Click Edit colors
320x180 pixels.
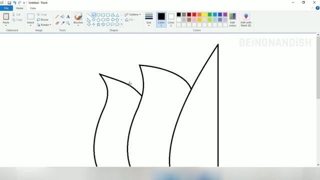click(232, 19)
